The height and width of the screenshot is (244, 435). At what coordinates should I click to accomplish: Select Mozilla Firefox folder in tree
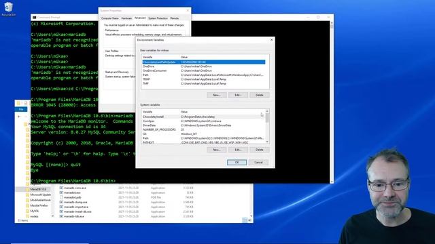tap(39, 205)
